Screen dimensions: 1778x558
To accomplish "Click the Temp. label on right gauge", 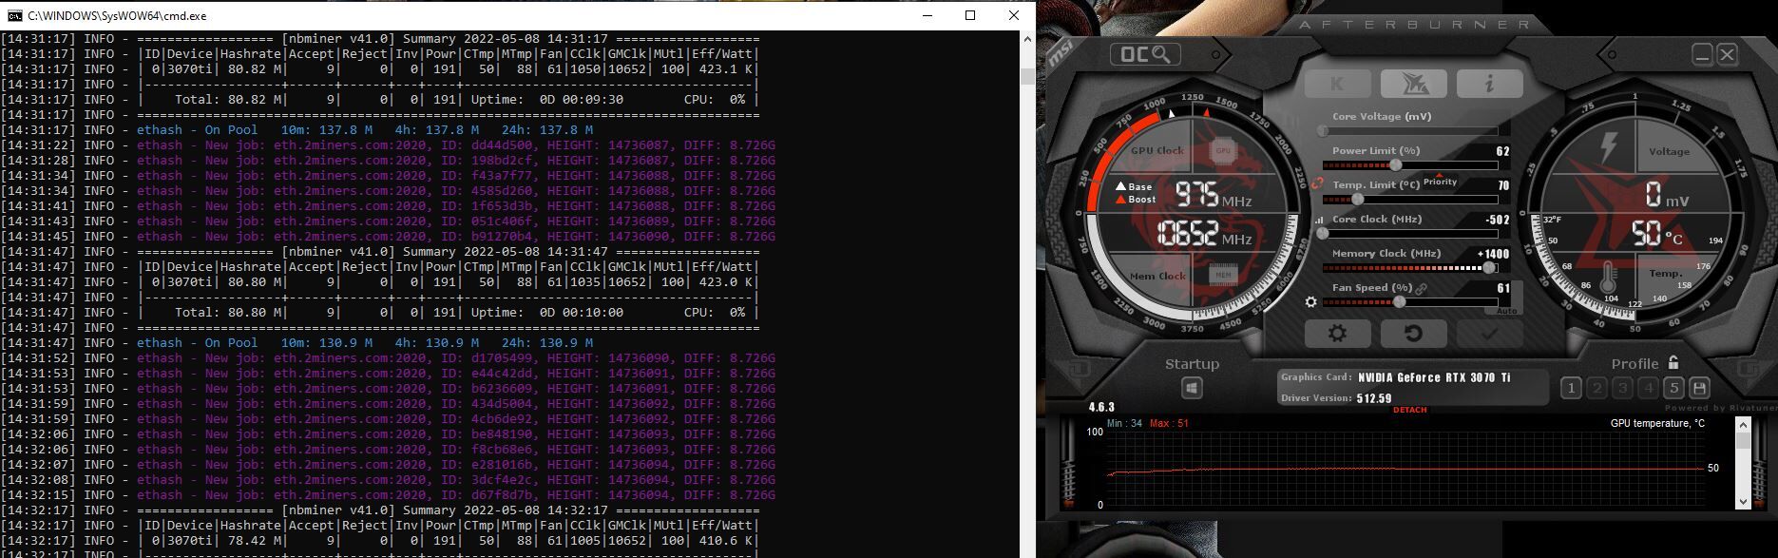I will point(1665,273).
